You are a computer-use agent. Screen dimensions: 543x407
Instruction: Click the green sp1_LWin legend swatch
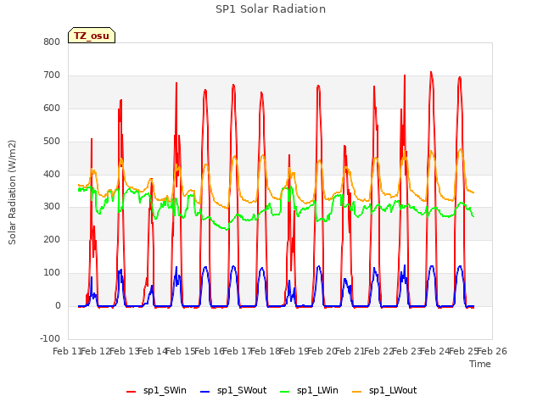284,392
